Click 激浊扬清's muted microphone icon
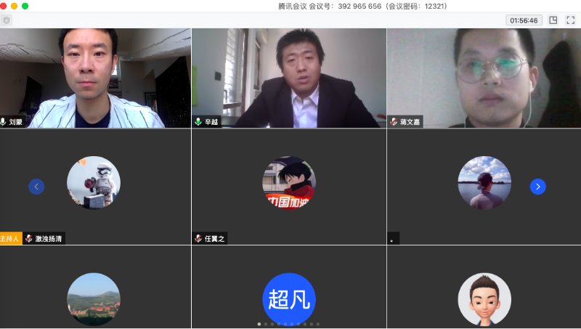 coord(29,238)
